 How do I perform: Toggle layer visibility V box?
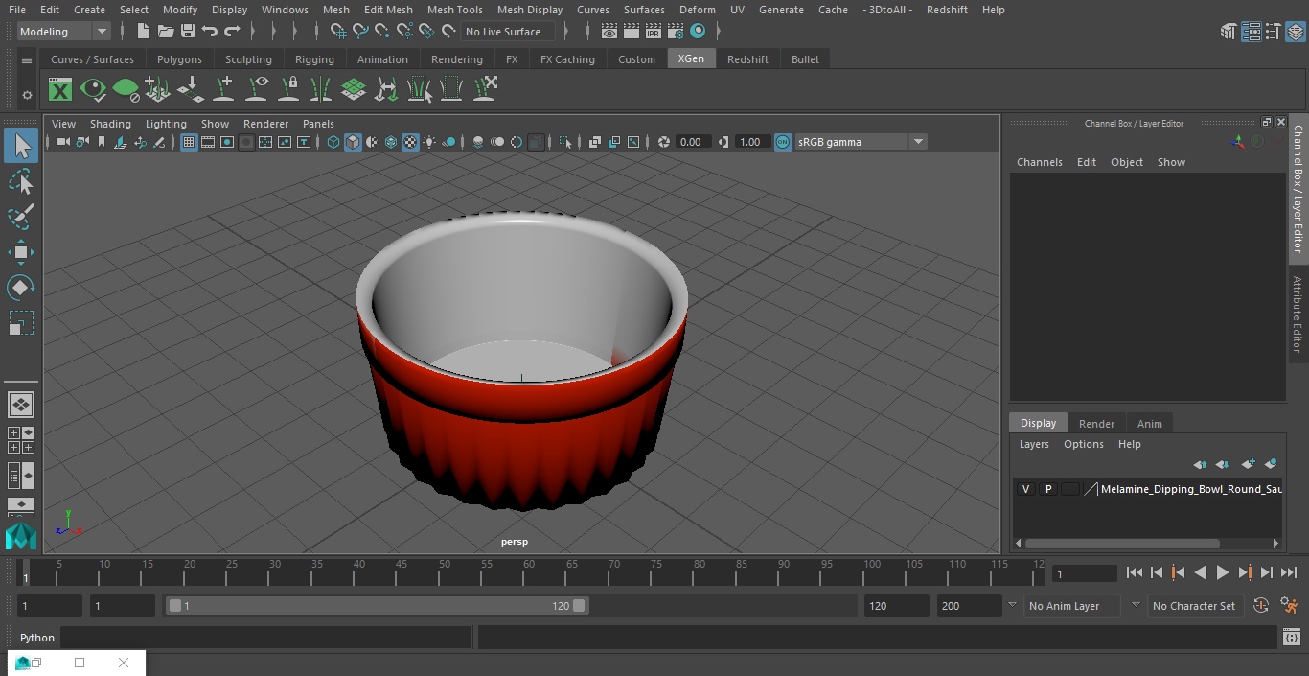pyautogui.click(x=1025, y=489)
